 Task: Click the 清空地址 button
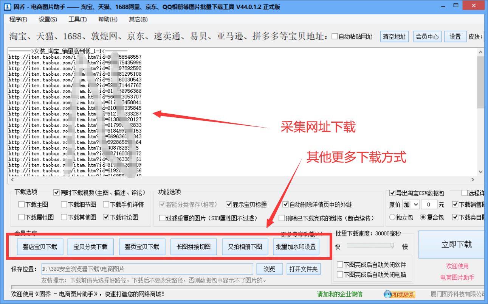(394, 36)
